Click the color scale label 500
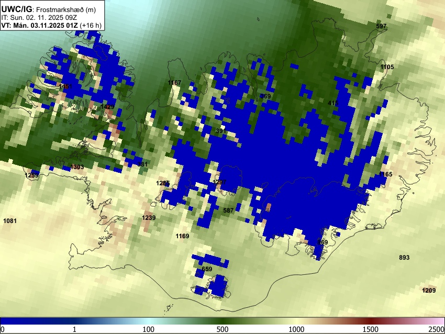 coord(222,329)
